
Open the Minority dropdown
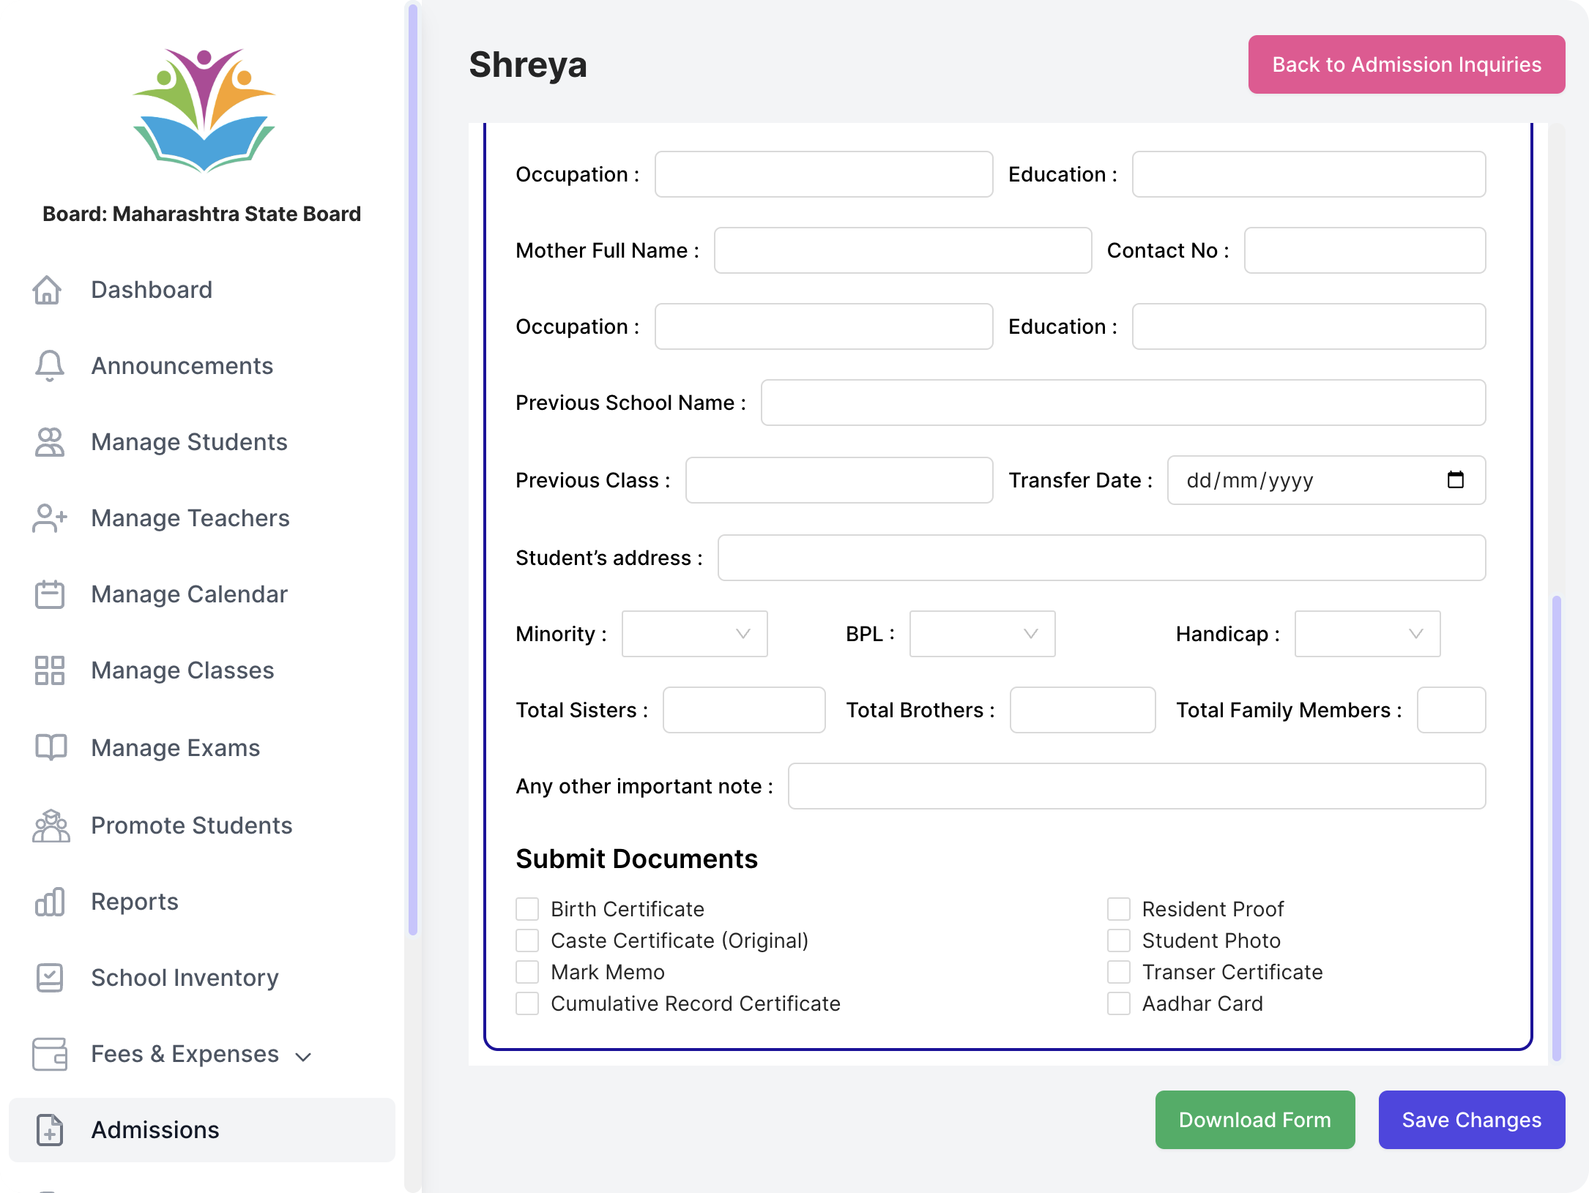point(694,634)
